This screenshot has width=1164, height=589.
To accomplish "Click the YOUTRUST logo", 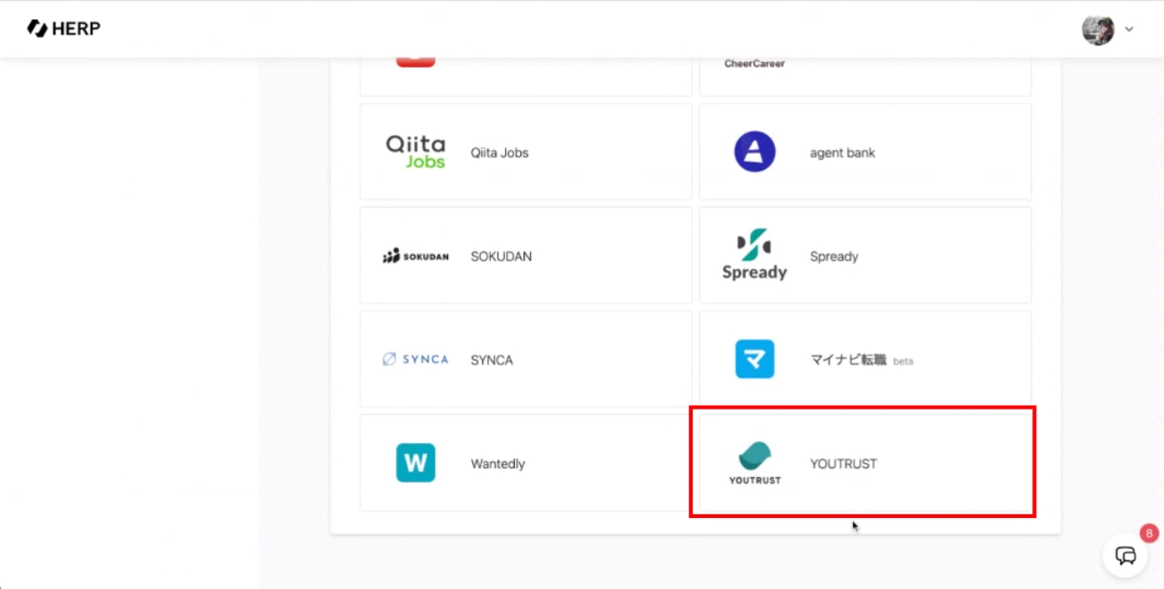I will tap(755, 463).
